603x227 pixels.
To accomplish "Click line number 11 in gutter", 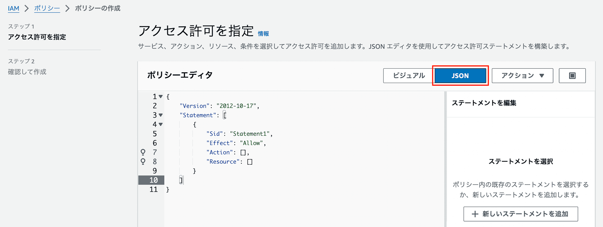I will click(153, 190).
